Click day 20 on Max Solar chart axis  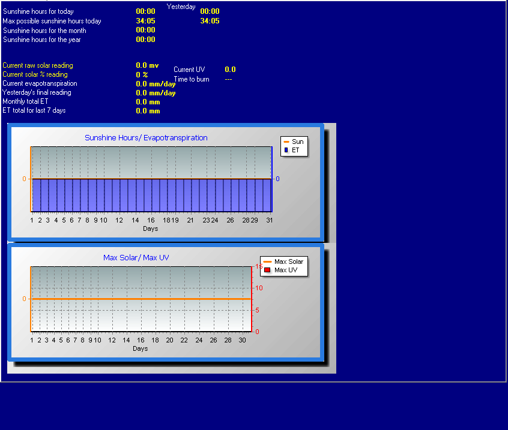tap(169, 341)
